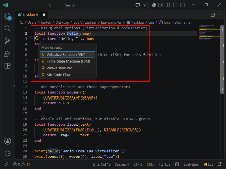Screen dimensions: 226x169
Task: Click line number 13 in the gutter
Action: [x=25, y=92]
